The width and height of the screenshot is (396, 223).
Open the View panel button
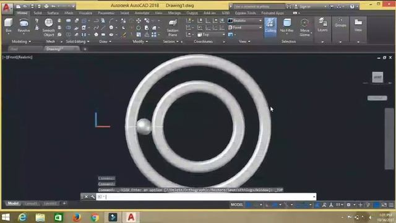pyautogui.click(x=358, y=25)
